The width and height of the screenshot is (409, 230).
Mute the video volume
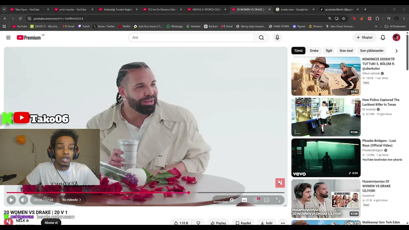coord(23,200)
